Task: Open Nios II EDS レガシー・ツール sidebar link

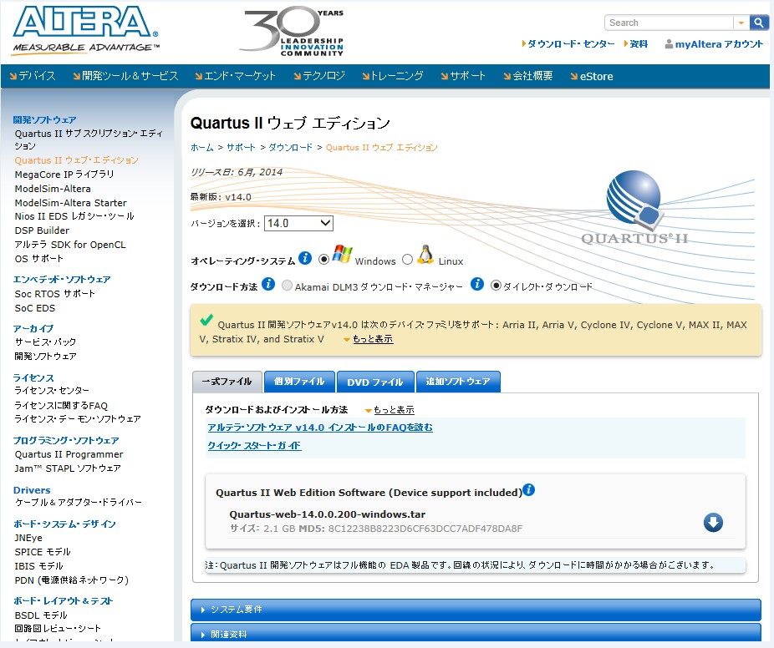Action: click(74, 216)
